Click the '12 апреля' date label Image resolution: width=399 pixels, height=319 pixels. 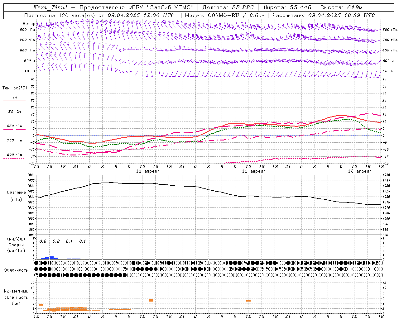coord(360,171)
